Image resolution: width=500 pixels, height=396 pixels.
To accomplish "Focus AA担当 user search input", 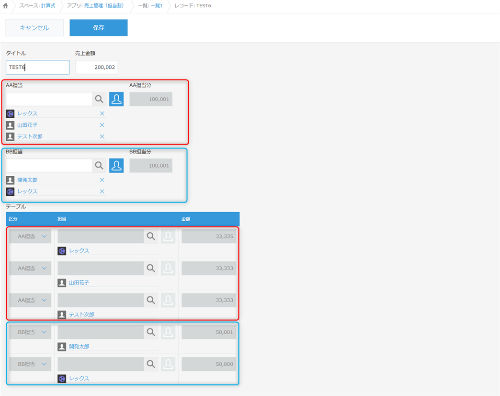I will (49, 99).
